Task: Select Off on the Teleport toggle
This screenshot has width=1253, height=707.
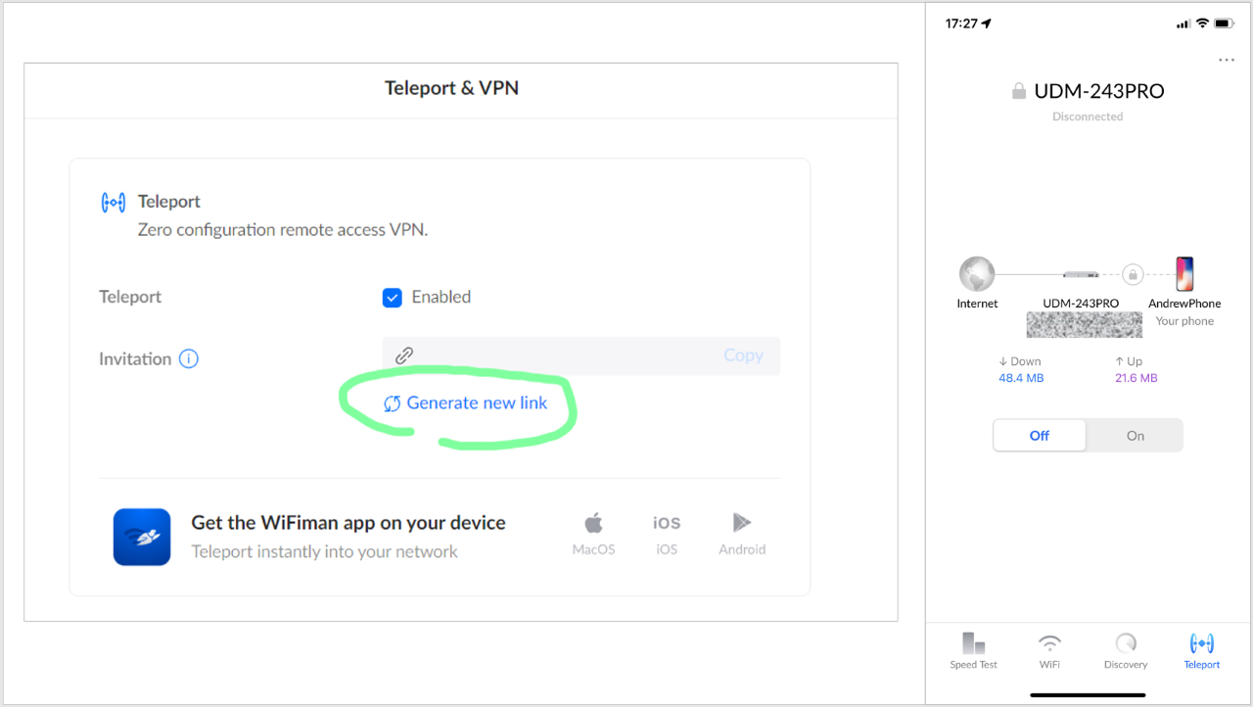Action: [1040, 436]
